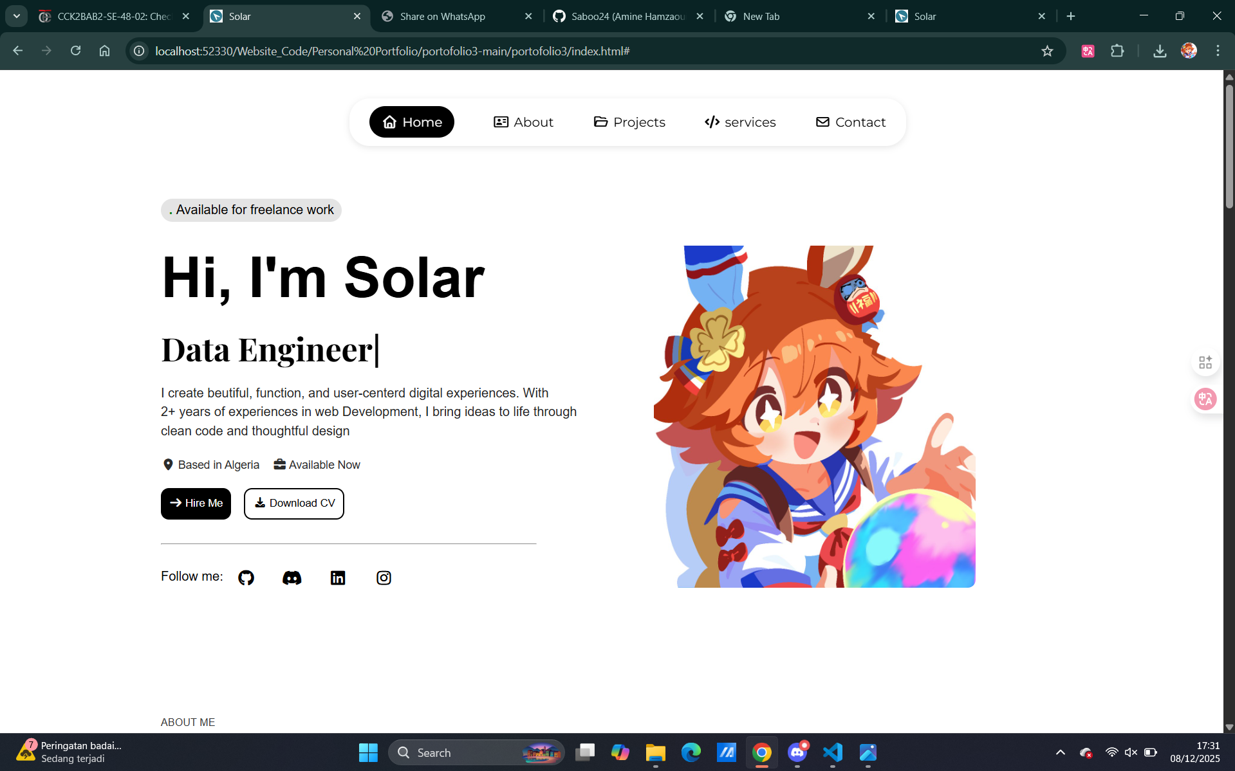Select Projects in the site navigation
Image resolution: width=1235 pixels, height=771 pixels.
[629, 122]
